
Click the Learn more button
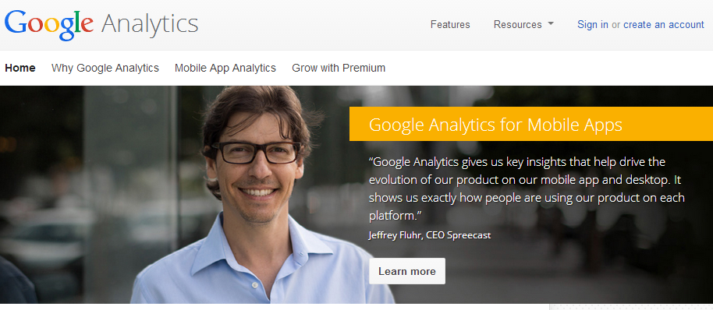[x=407, y=271]
